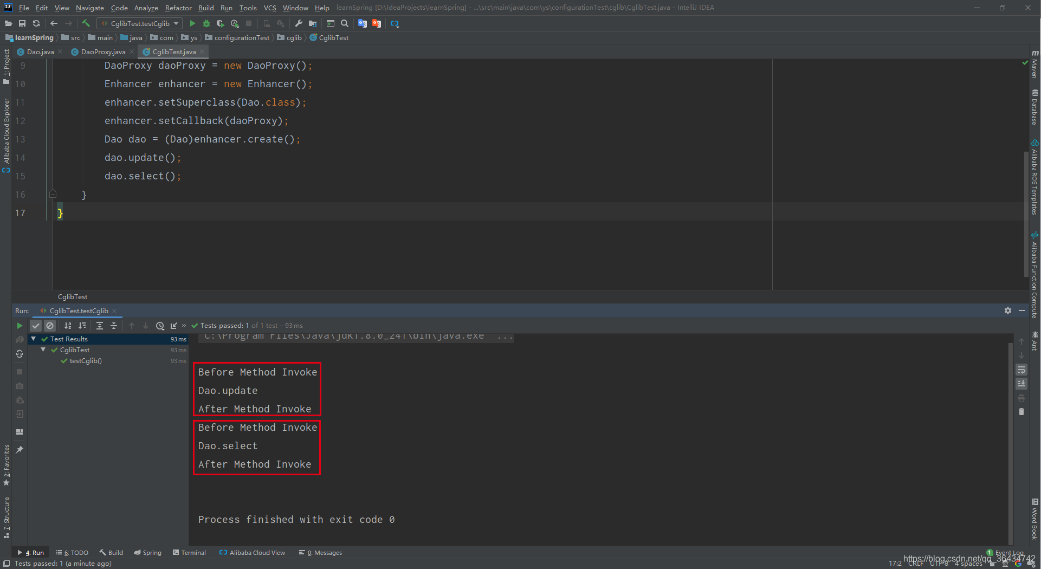This screenshot has height=569, width=1041.
Task: Click the Search Everywhere magnifier icon
Action: coord(345,23)
